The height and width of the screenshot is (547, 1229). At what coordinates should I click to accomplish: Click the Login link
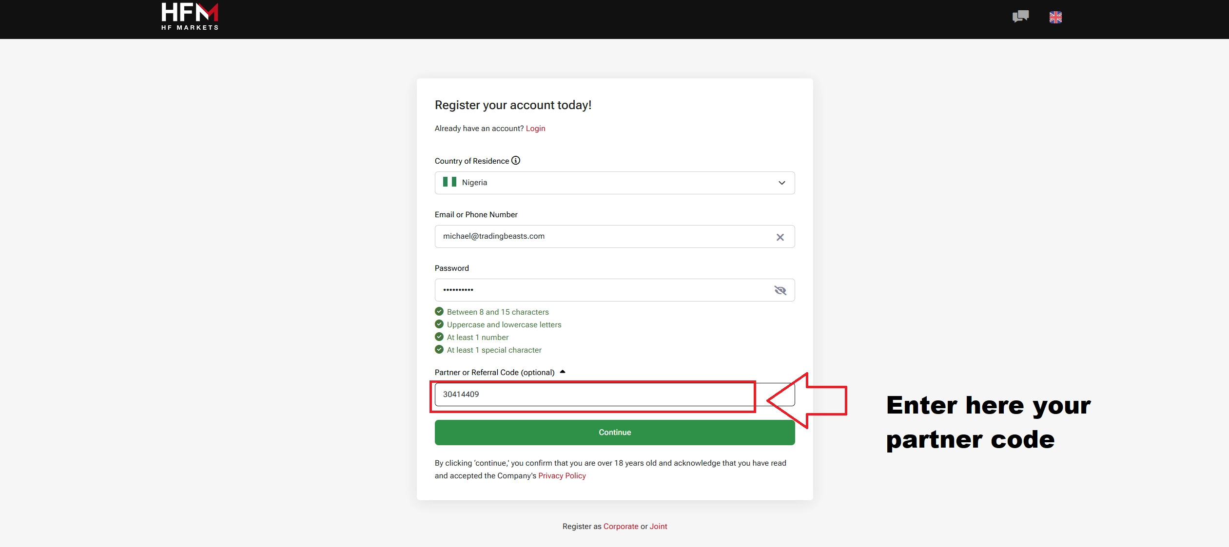point(535,128)
